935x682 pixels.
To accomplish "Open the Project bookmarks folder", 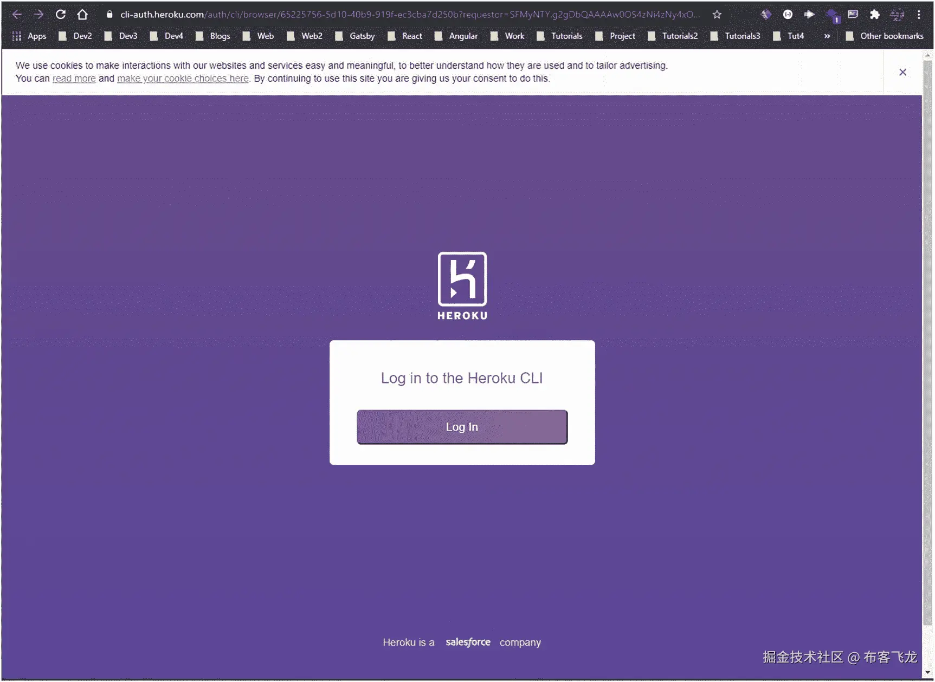I will click(615, 36).
